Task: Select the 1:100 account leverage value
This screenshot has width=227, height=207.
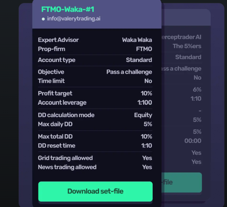Action: [144, 102]
